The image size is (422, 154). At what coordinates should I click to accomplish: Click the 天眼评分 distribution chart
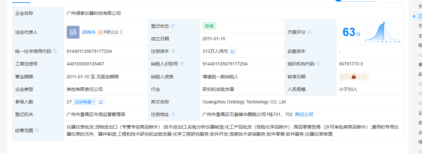tap(382, 33)
